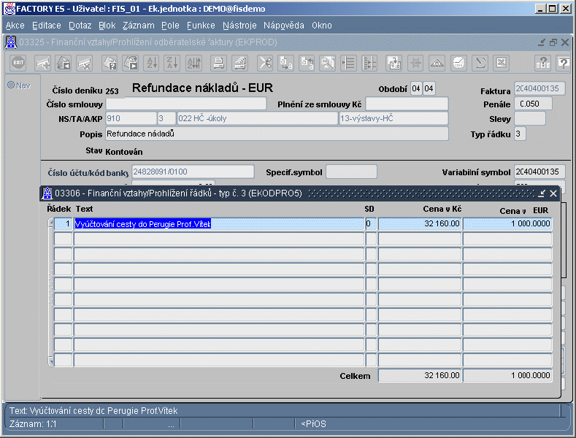Image resolution: width=576 pixels, height=438 pixels.
Task: Open the Okno menu
Action: tap(322, 26)
